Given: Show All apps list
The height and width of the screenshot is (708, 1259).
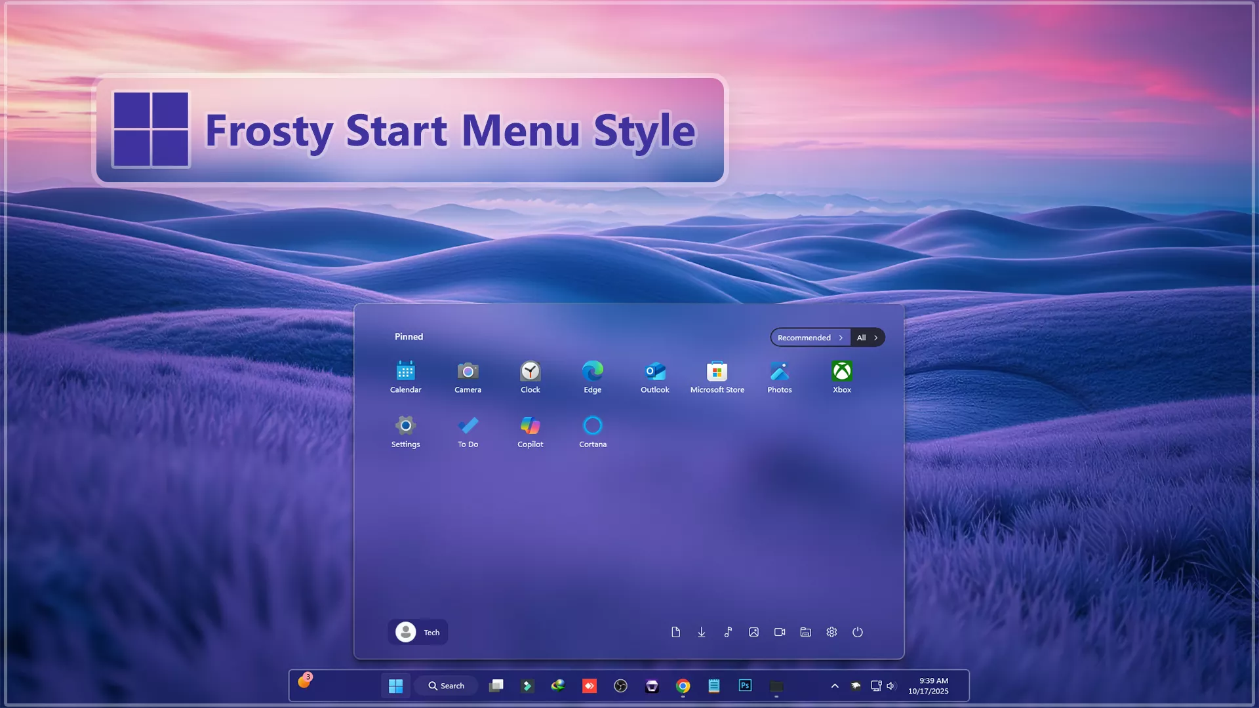Looking at the screenshot, I should pos(867,338).
